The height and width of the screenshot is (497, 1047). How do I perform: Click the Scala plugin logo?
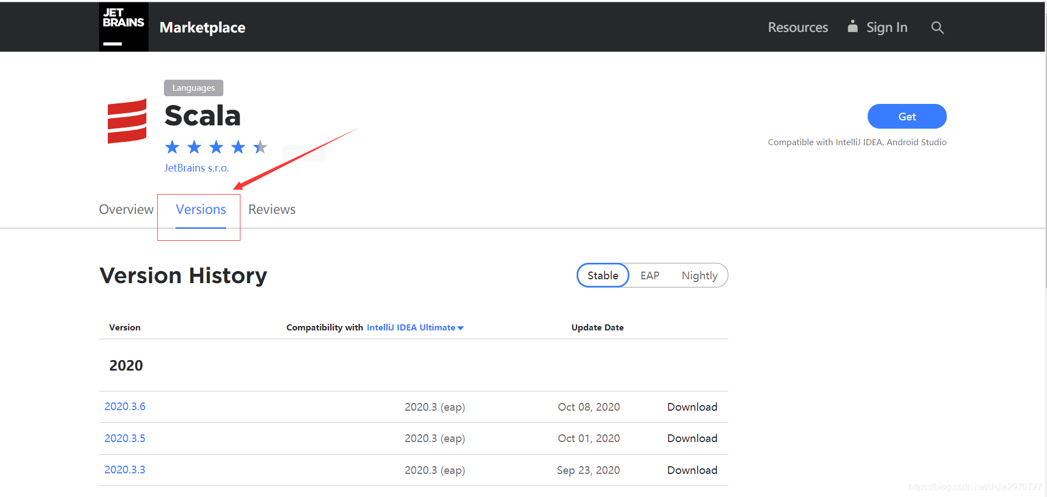point(127,121)
